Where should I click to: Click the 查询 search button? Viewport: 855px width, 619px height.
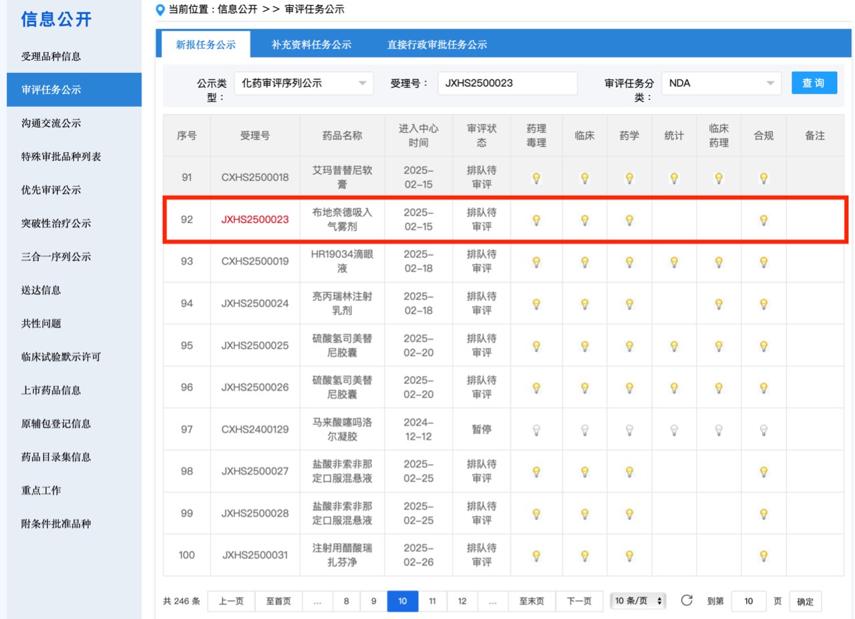pos(814,83)
